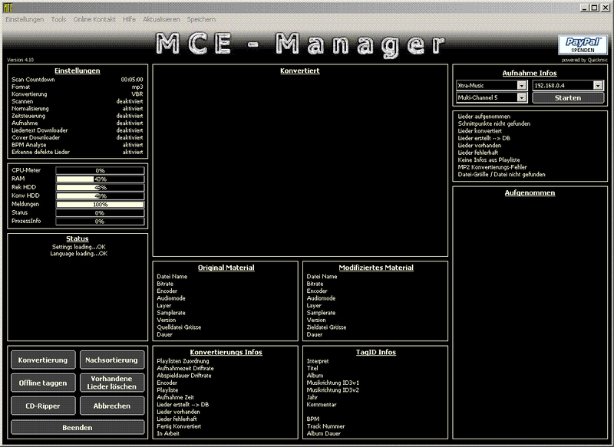Click Vorhandene Lieder löschen button

coord(112,383)
